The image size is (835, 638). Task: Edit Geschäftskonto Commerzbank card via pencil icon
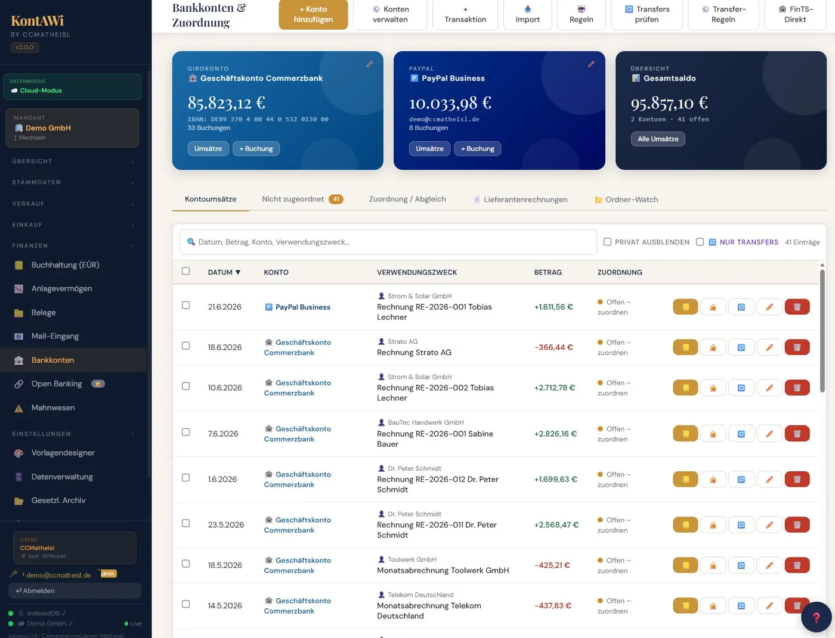coord(369,64)
